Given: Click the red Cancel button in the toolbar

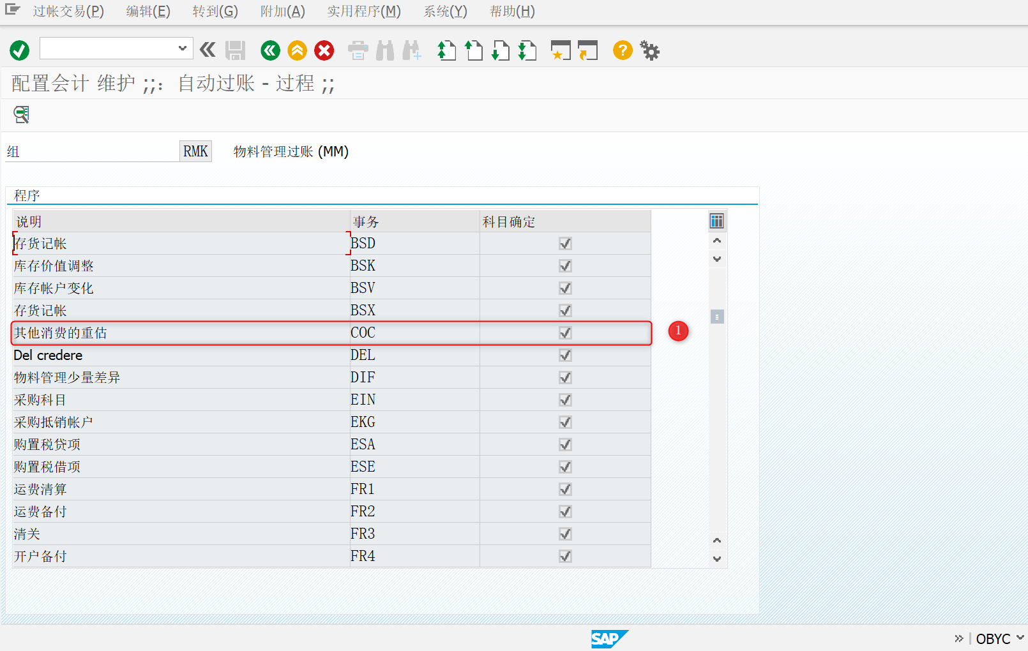Looking at the screenshot, I should (x=324, y=50).
